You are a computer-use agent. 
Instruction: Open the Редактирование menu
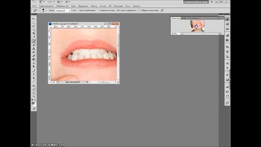[x=46, y=6]
